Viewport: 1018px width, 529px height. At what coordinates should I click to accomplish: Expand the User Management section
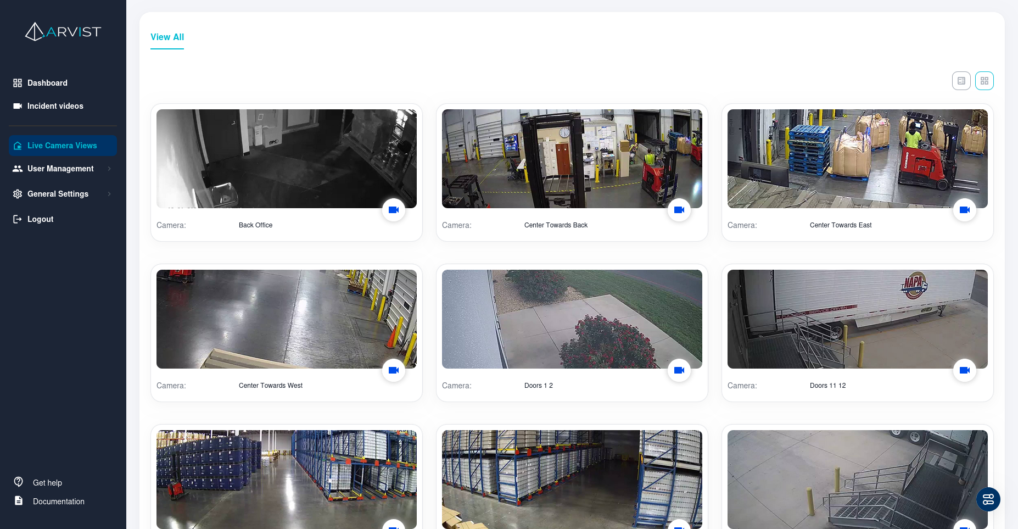click(60, 169)
